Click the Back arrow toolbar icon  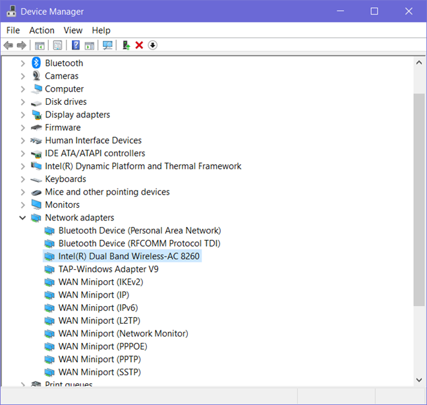click(9, 46)
